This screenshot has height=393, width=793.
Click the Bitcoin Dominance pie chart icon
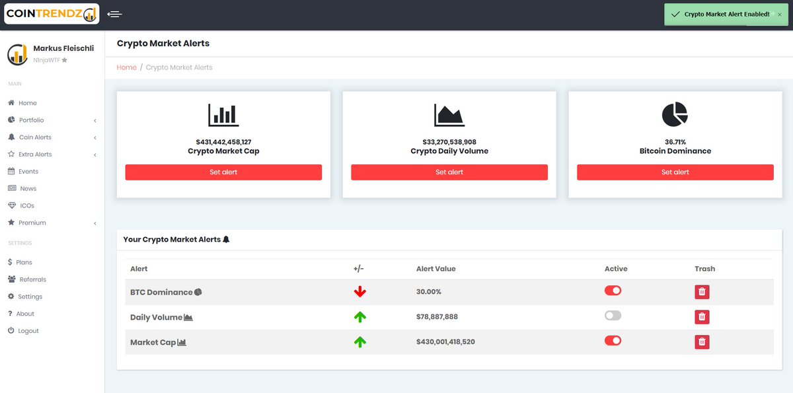(x=675, y=115)
